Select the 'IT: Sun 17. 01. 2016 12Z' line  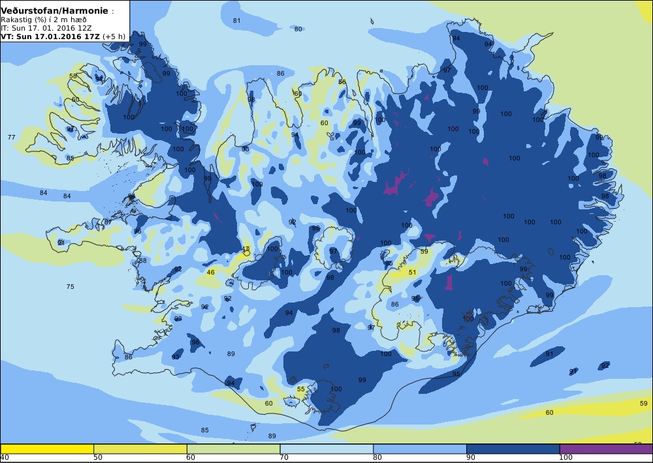coord(46,28)
